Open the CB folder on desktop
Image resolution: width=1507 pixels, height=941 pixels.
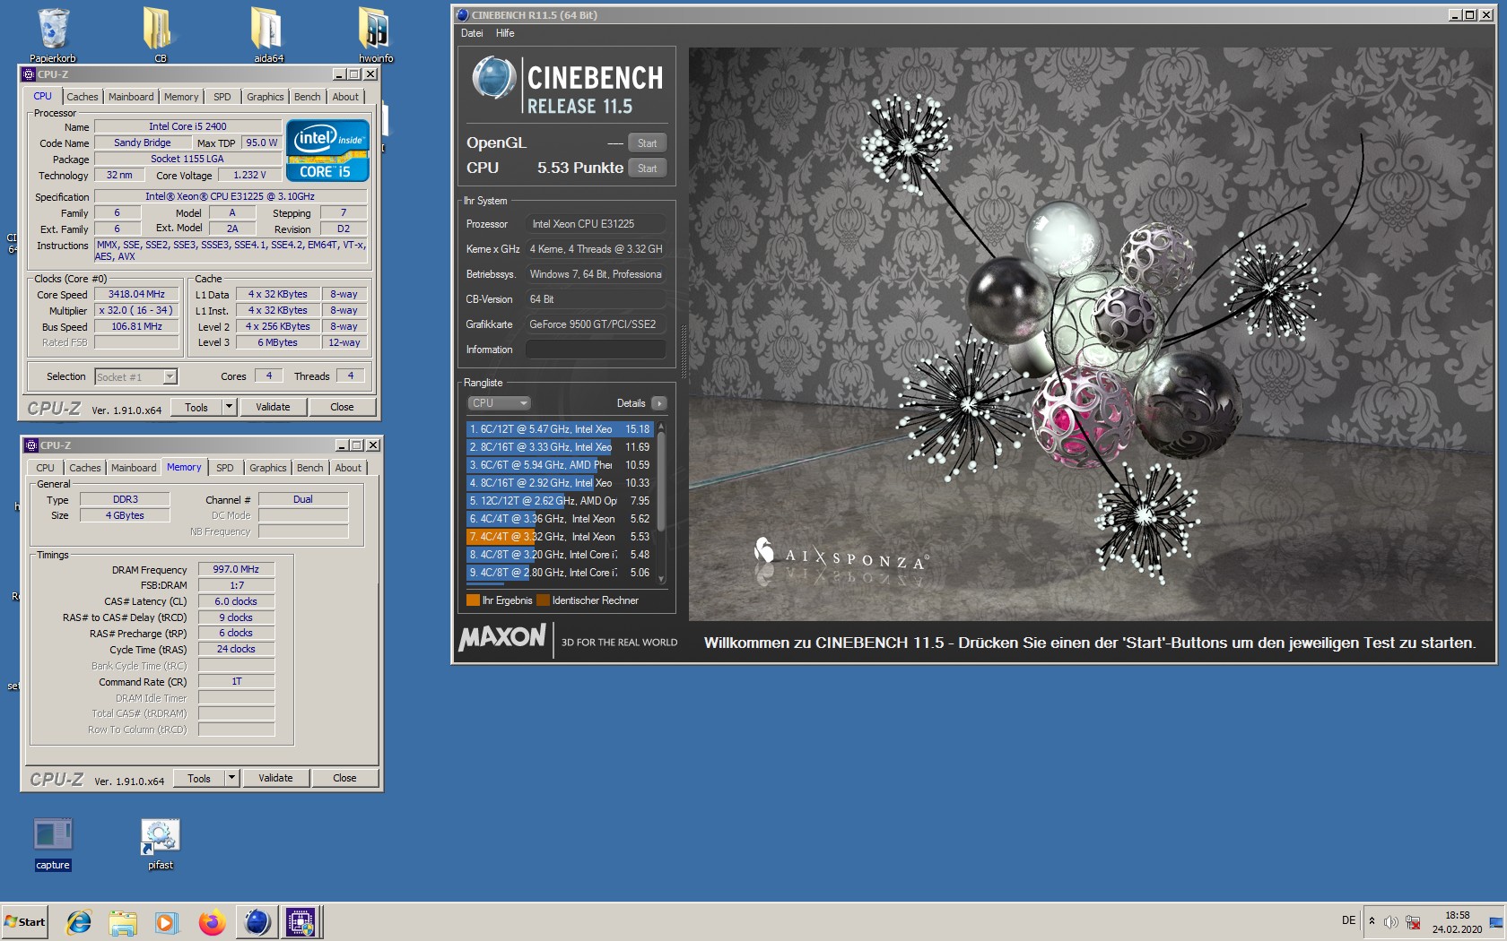pos(160,35)
